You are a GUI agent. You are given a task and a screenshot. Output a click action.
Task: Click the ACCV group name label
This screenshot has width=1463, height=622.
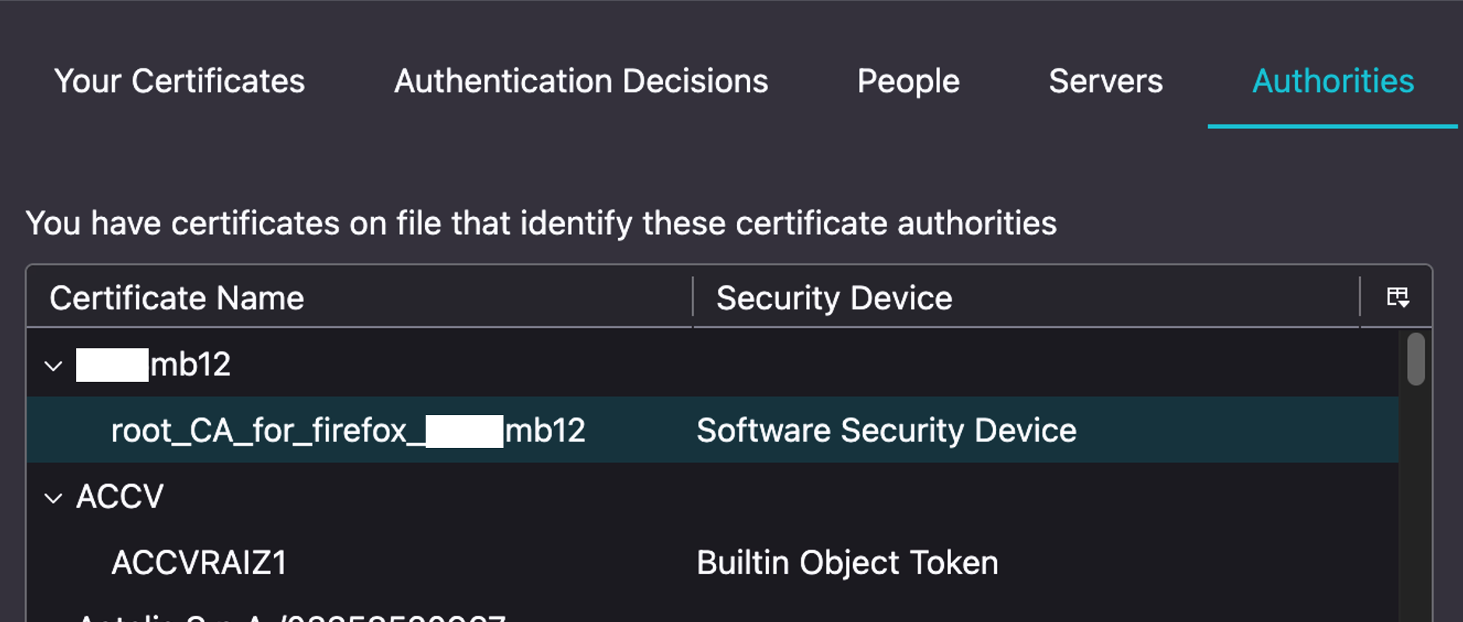coord(120,497)
